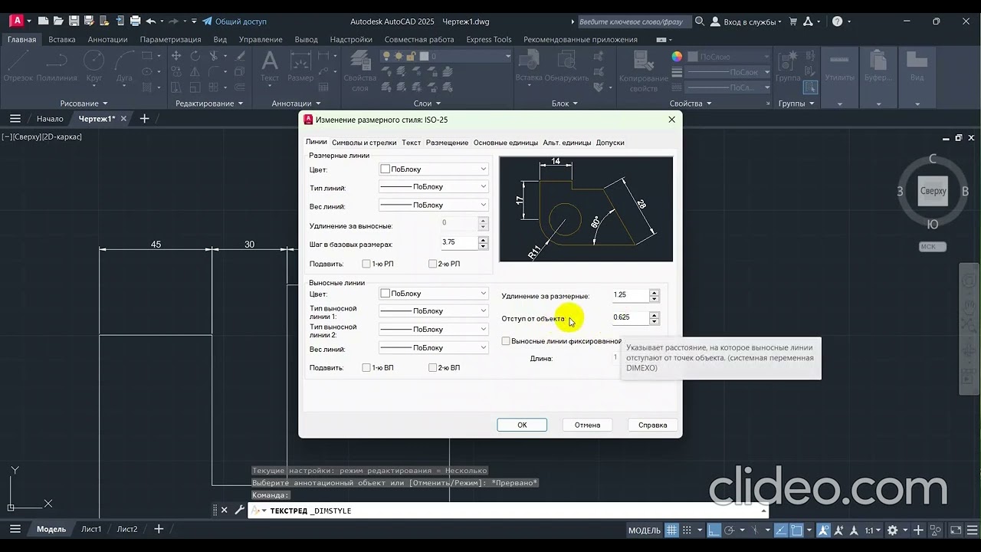981x552 pixels.
Task: Increase Удлинение за размерные spinner
Action: pyautogui.click(x=654, y=292)
